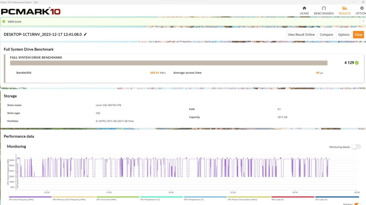The width and height of the screenshot is (366, 205).
Task: Click the drive name Lexar SSD NM790 4TB
Action: pos(108,105)
